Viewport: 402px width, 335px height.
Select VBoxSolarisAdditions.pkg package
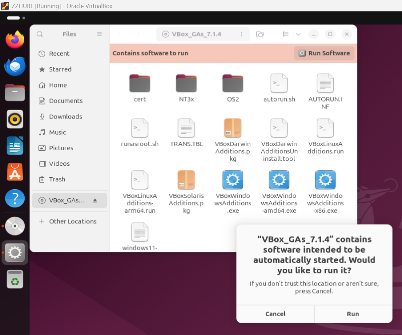(x=186, y=192)
